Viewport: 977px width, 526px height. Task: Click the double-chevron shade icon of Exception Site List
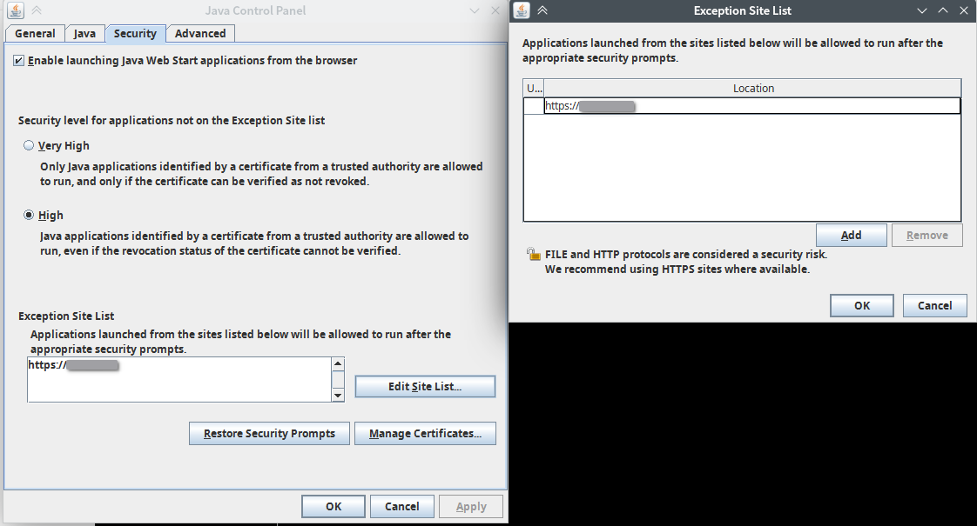[542, 10]
